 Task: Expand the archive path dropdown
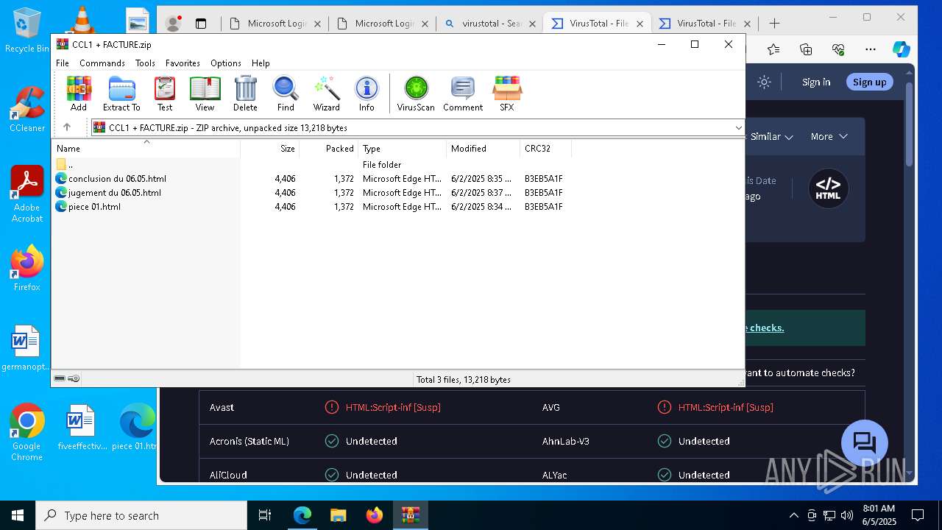pos(738,128)
